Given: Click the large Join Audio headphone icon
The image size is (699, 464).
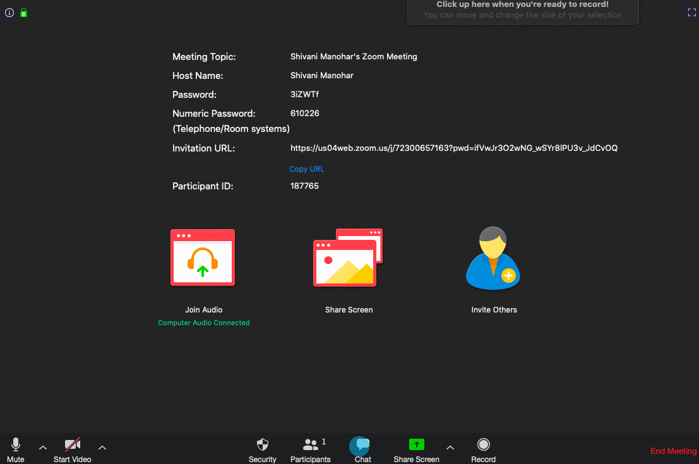Looking at the screenshot, I should tap(203, 258).
